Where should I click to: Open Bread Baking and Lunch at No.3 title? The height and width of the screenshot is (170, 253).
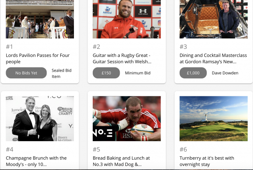121,161
